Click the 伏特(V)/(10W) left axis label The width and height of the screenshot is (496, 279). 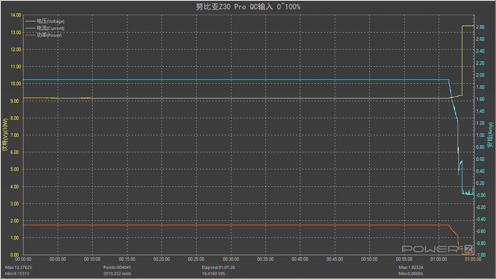5,134
